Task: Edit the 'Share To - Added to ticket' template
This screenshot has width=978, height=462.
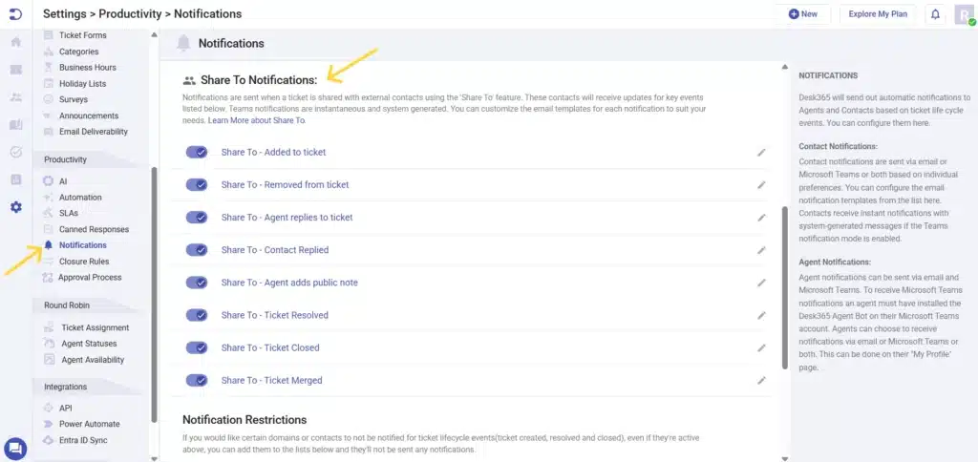Action: pyautogui.click(x=761, y=152)
